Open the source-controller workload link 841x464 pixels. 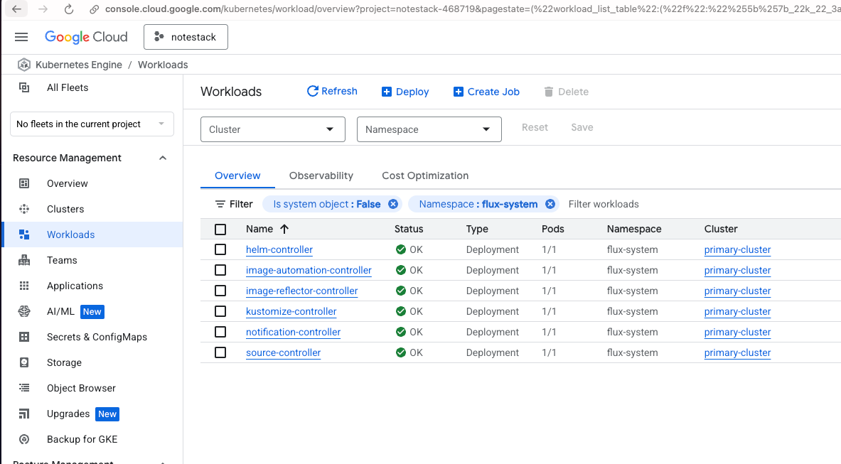click(x=283, y=352)
